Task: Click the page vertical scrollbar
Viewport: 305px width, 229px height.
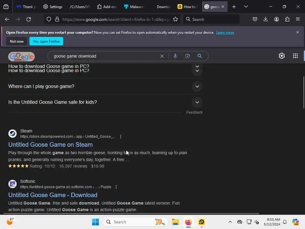Action: coord(304,92)
